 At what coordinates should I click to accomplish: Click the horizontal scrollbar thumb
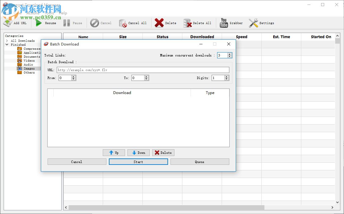point(166,207)
